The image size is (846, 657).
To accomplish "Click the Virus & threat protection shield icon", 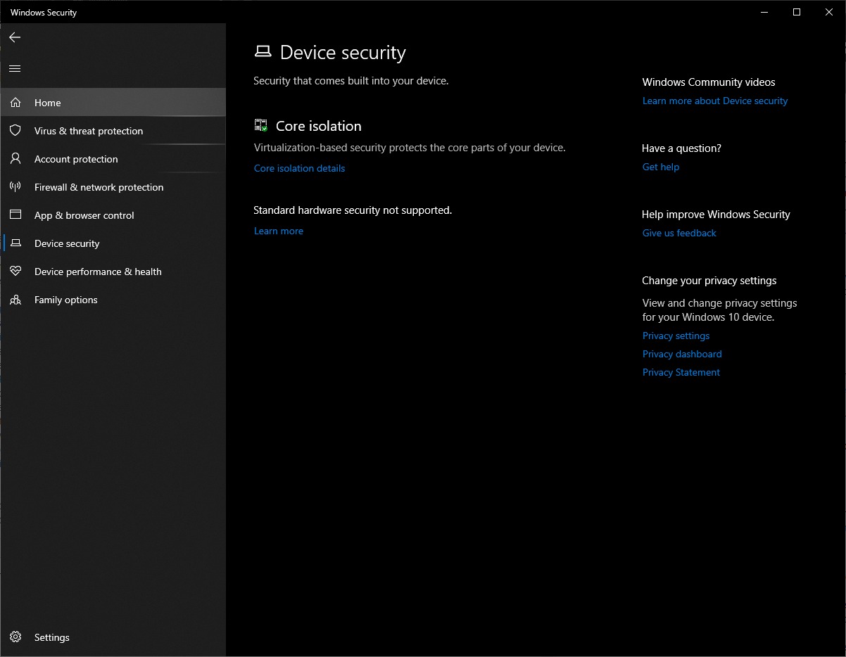I will point(15,131).
